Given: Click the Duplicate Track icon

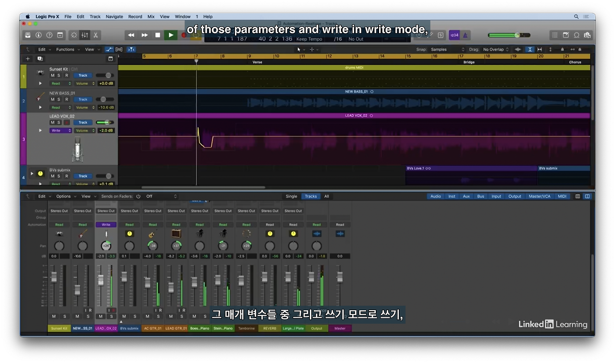Looking at the screenshot, I should [40, 59].
